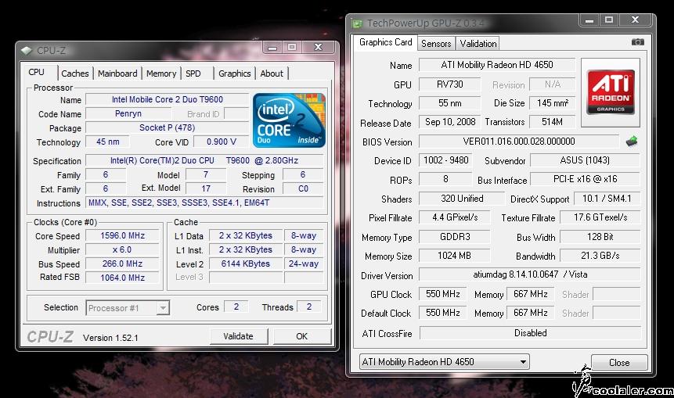This screenshot has height=398, width=674.
Task: Click the CPU-Z title bar icon
Action: click(x=26, y=50)
